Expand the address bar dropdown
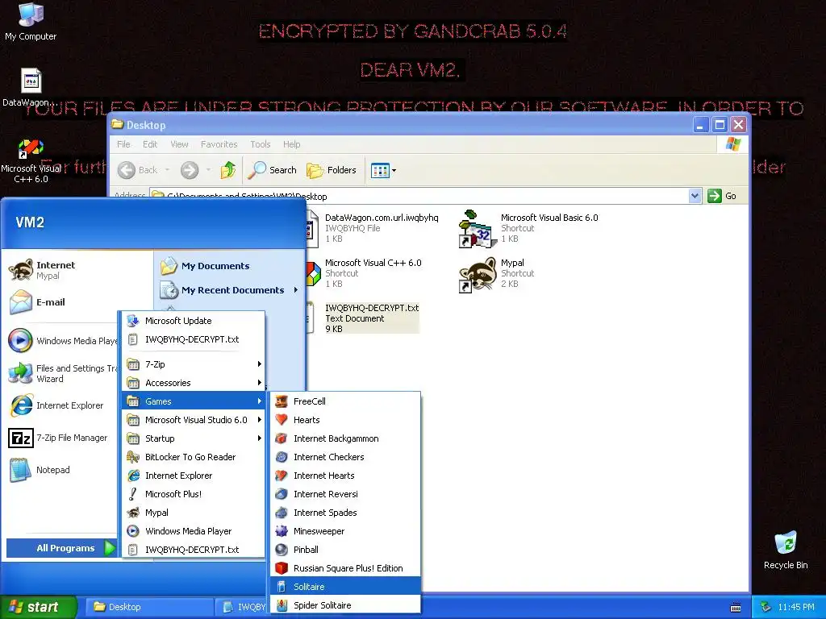 (695, 196)
